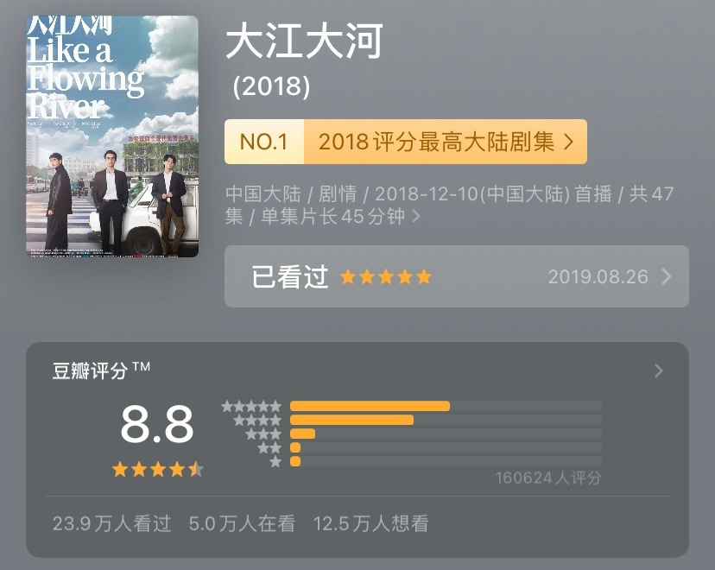Open 中国大陆 / 剧情 metadata info line
715x570 pixels.
pos(450,206)
